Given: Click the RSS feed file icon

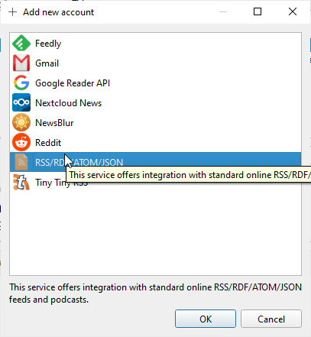Looking at the screenshot, I should pyautogui.click(x=21, y=162).
